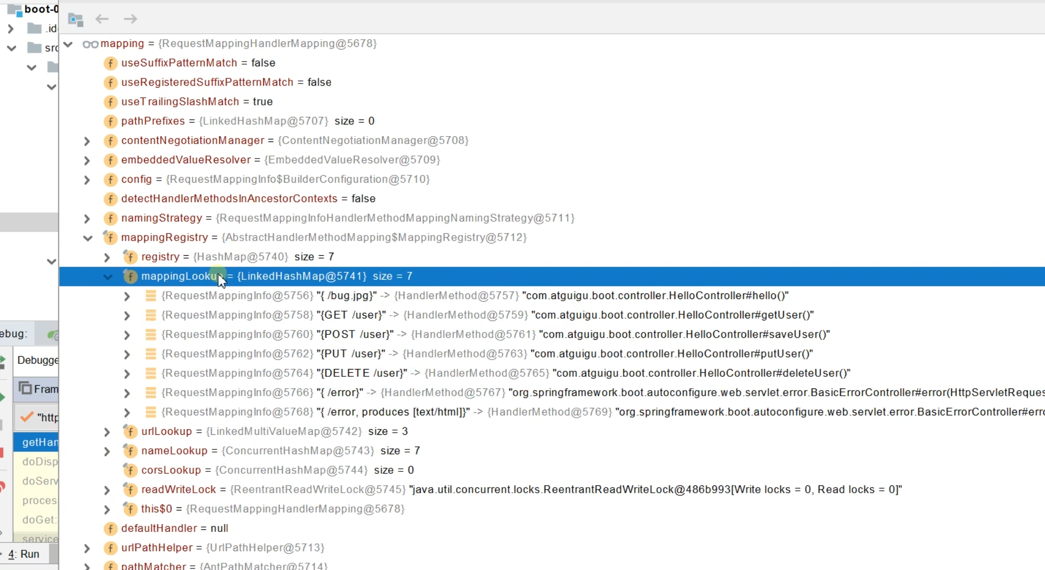Click the back navigation arrow

[102, 19]
